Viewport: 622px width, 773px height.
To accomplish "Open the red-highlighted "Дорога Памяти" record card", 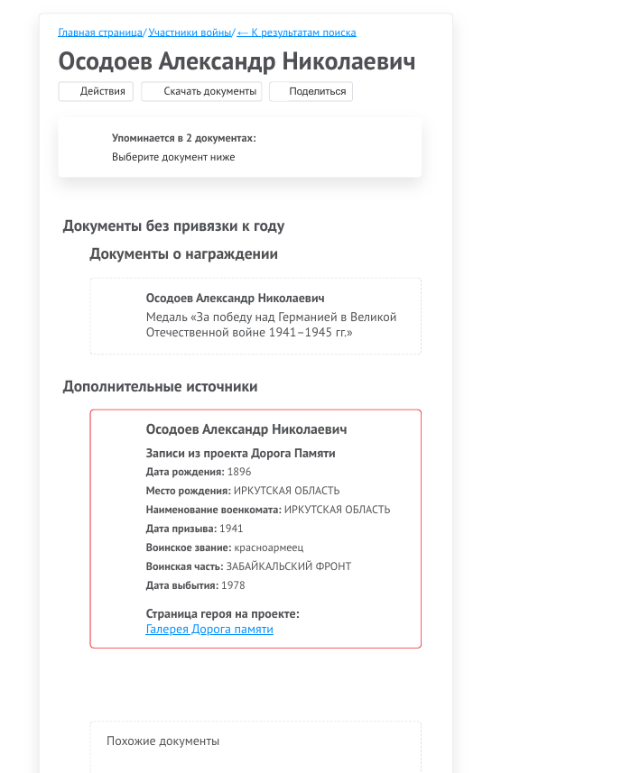I will click(255, 528).
